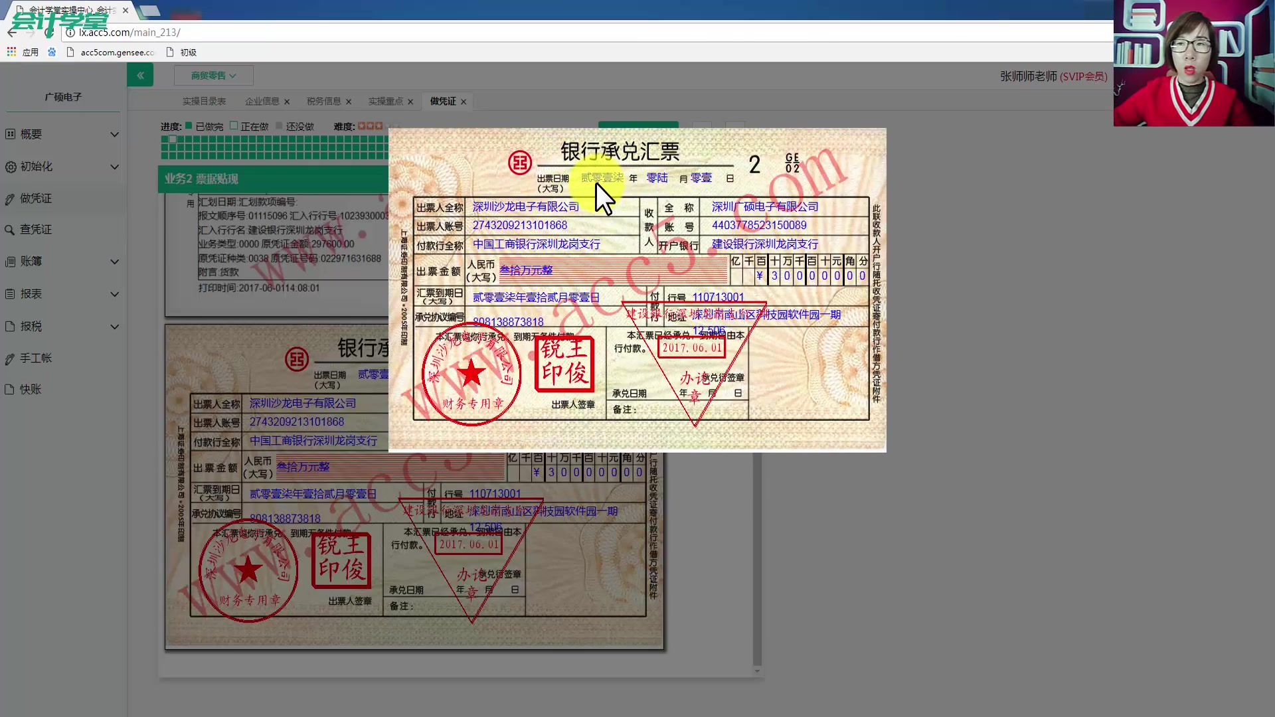Click the teacher webcam video

1194,63
